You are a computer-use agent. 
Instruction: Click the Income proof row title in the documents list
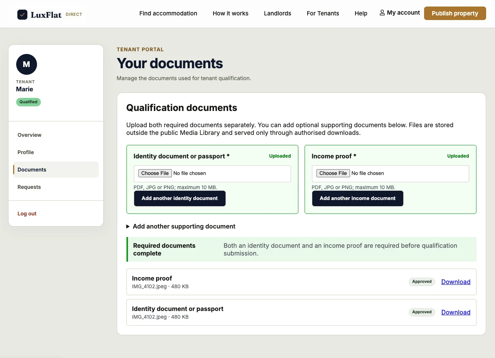coord(152,278)
